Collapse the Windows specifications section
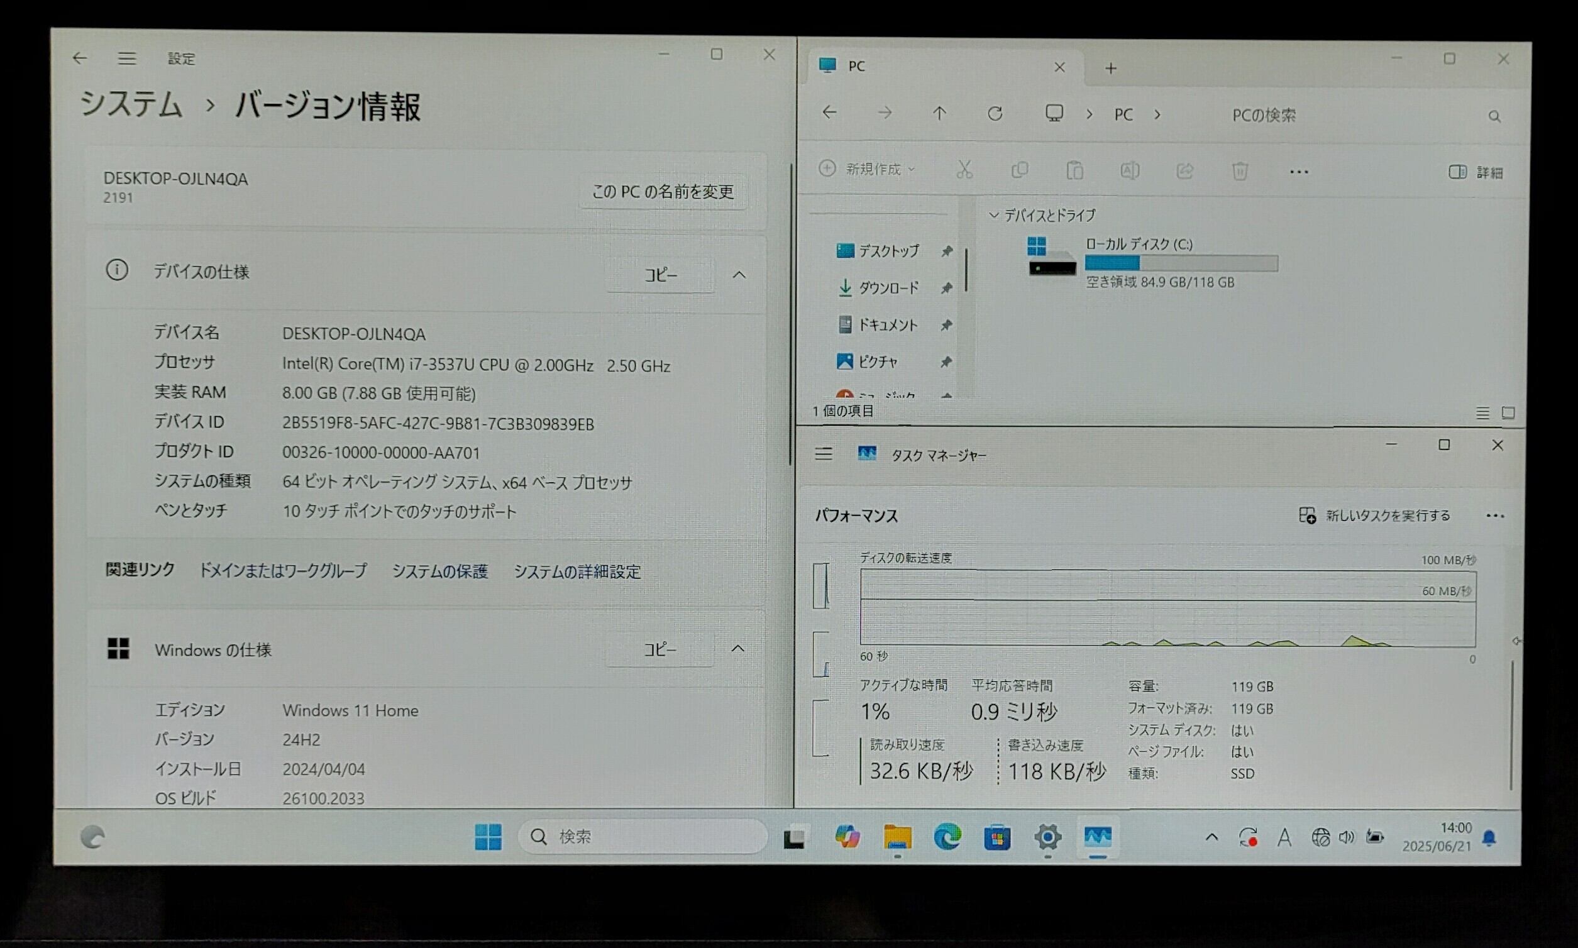Image resolution: width=1578 pixels, height=948 pixels. click(x=738, y=648)
